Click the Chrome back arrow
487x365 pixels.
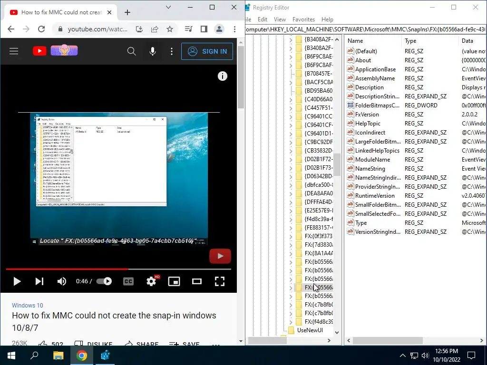point(11,29)
